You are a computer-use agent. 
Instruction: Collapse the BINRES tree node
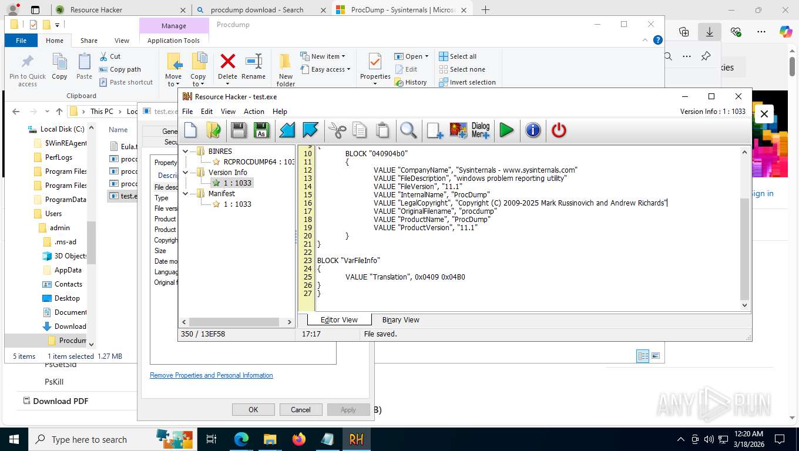click(x=186, y=151)
